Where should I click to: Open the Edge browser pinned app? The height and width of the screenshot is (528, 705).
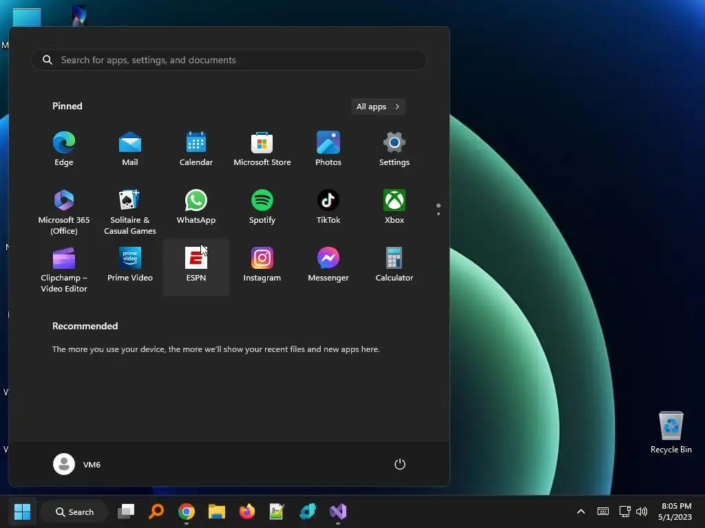tap(64, 149)
